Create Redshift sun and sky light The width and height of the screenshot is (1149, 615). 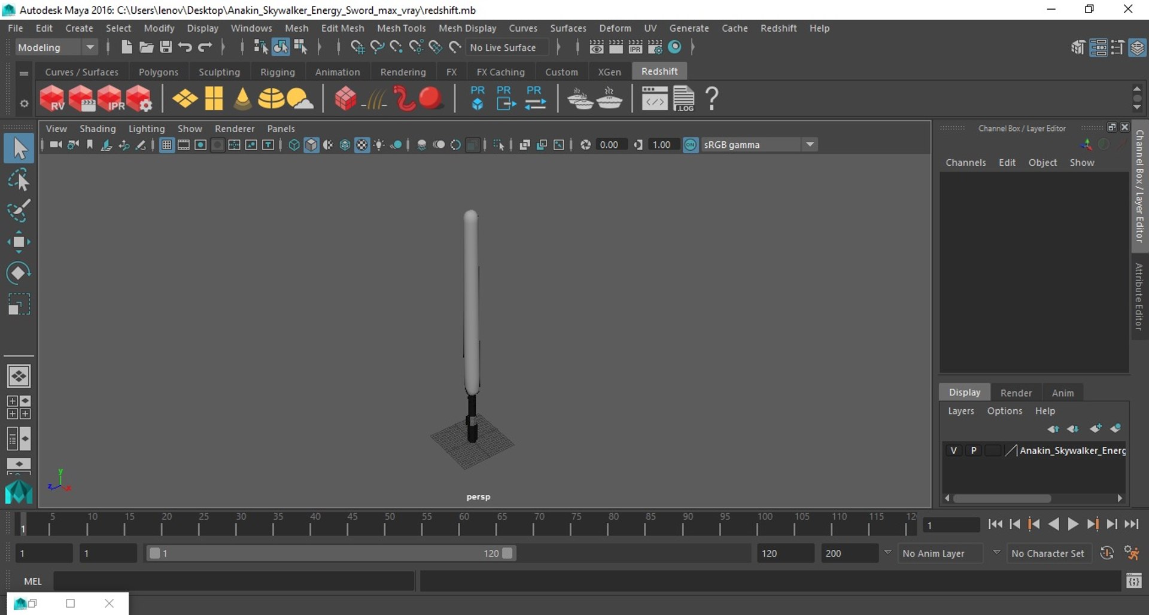tap(299, 99)
